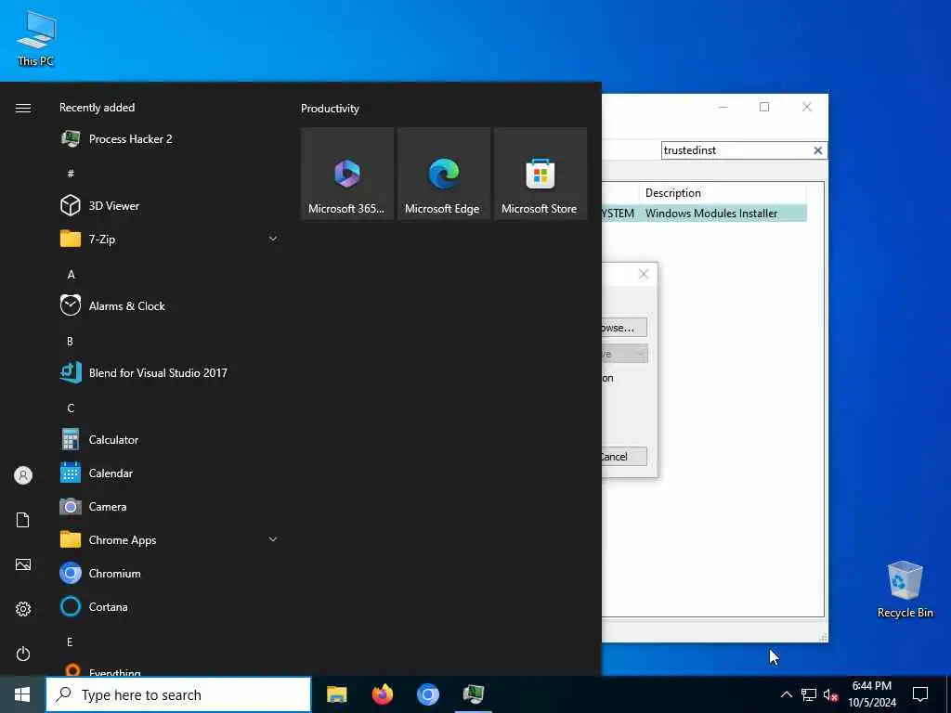
Task: Open Cortana
Action: (x=170, y=606)
